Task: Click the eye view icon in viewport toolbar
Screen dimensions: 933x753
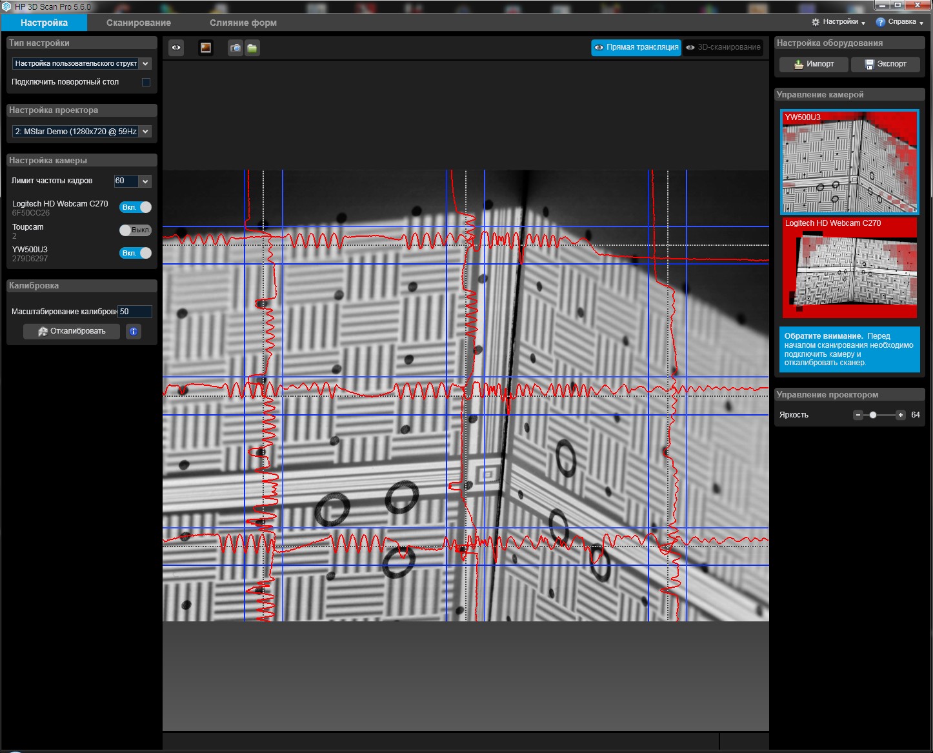Action: tap(176, 48)
